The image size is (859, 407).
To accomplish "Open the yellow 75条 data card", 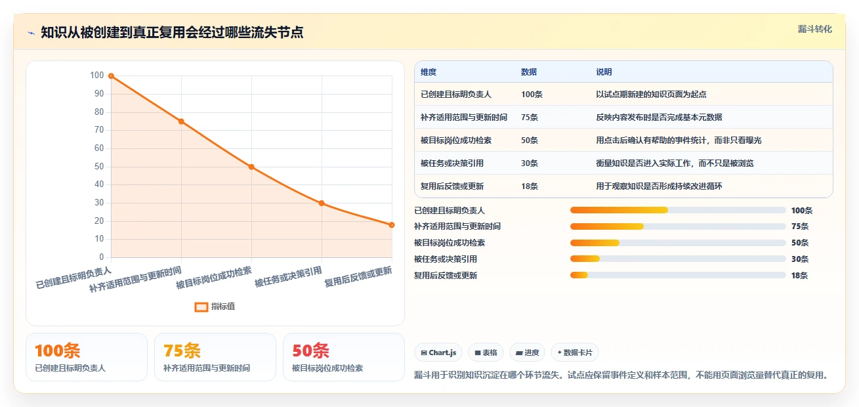I will pos(215,357).
